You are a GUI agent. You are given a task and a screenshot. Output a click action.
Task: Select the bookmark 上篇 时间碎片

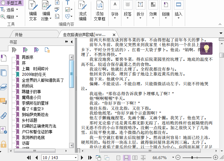pos(35,69)
